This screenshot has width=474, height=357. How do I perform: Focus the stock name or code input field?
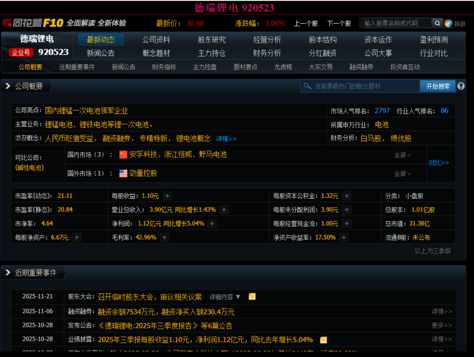tap(397, 23)
